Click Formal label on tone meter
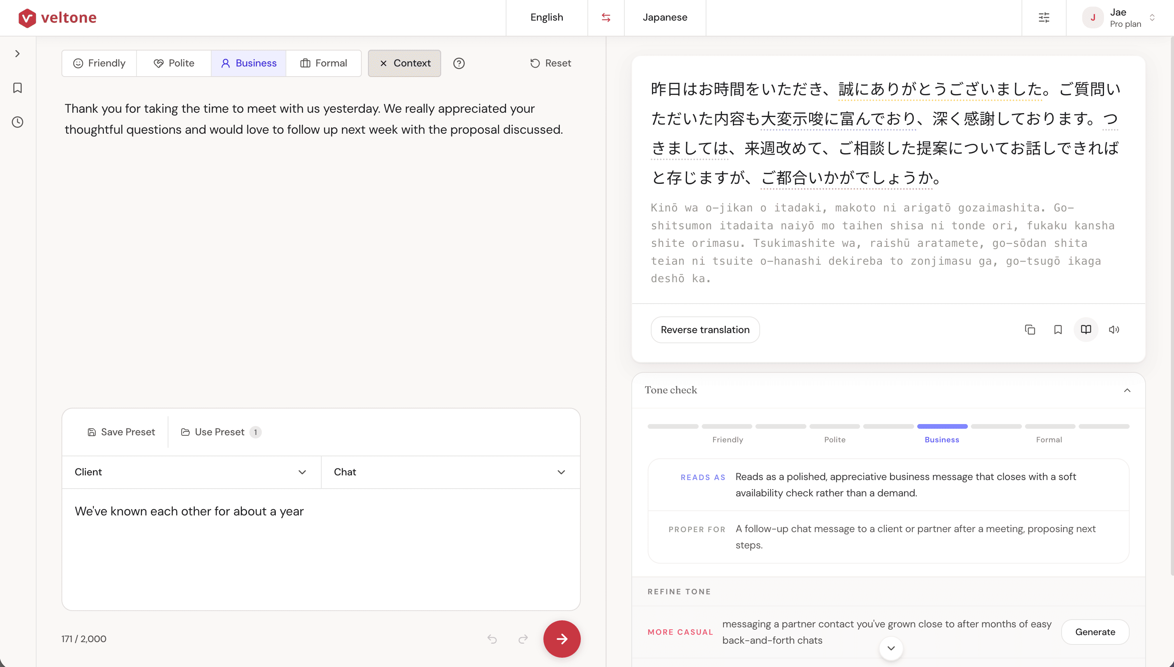 pyautogui.click(x=1049, y=439)
